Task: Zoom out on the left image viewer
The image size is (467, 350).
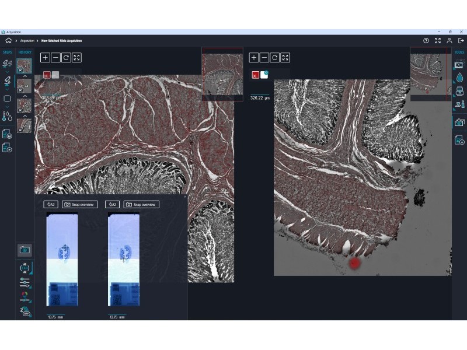Action: click(x=55, y=57)
